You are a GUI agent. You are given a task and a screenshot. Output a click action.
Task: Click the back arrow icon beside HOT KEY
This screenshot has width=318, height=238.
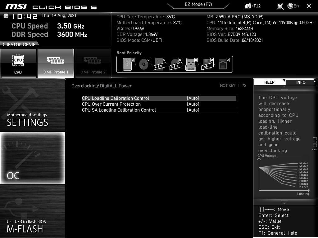244,86
